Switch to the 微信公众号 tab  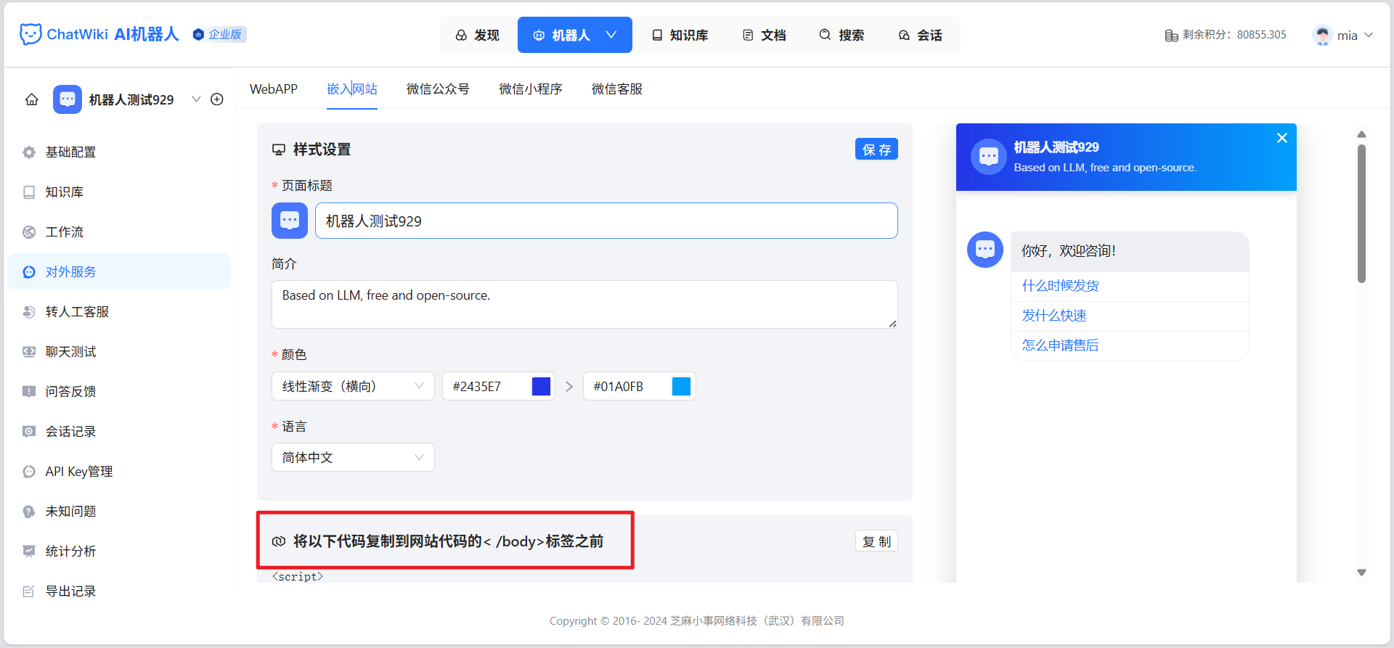[438, 89]
